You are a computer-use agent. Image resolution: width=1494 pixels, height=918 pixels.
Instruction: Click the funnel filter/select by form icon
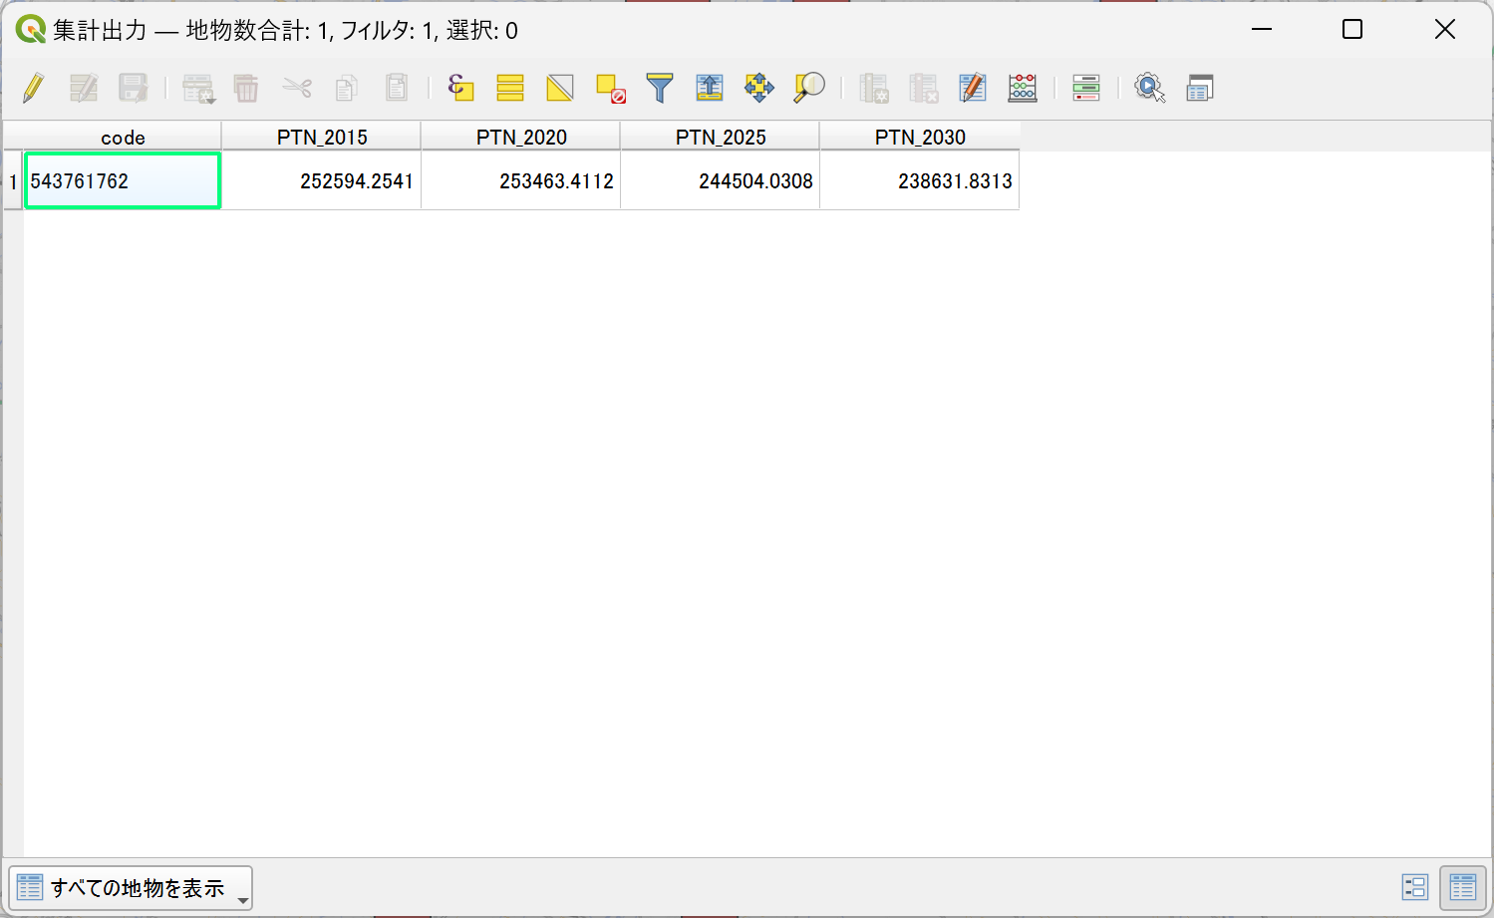pyautogui.click(x=660, y=88)
